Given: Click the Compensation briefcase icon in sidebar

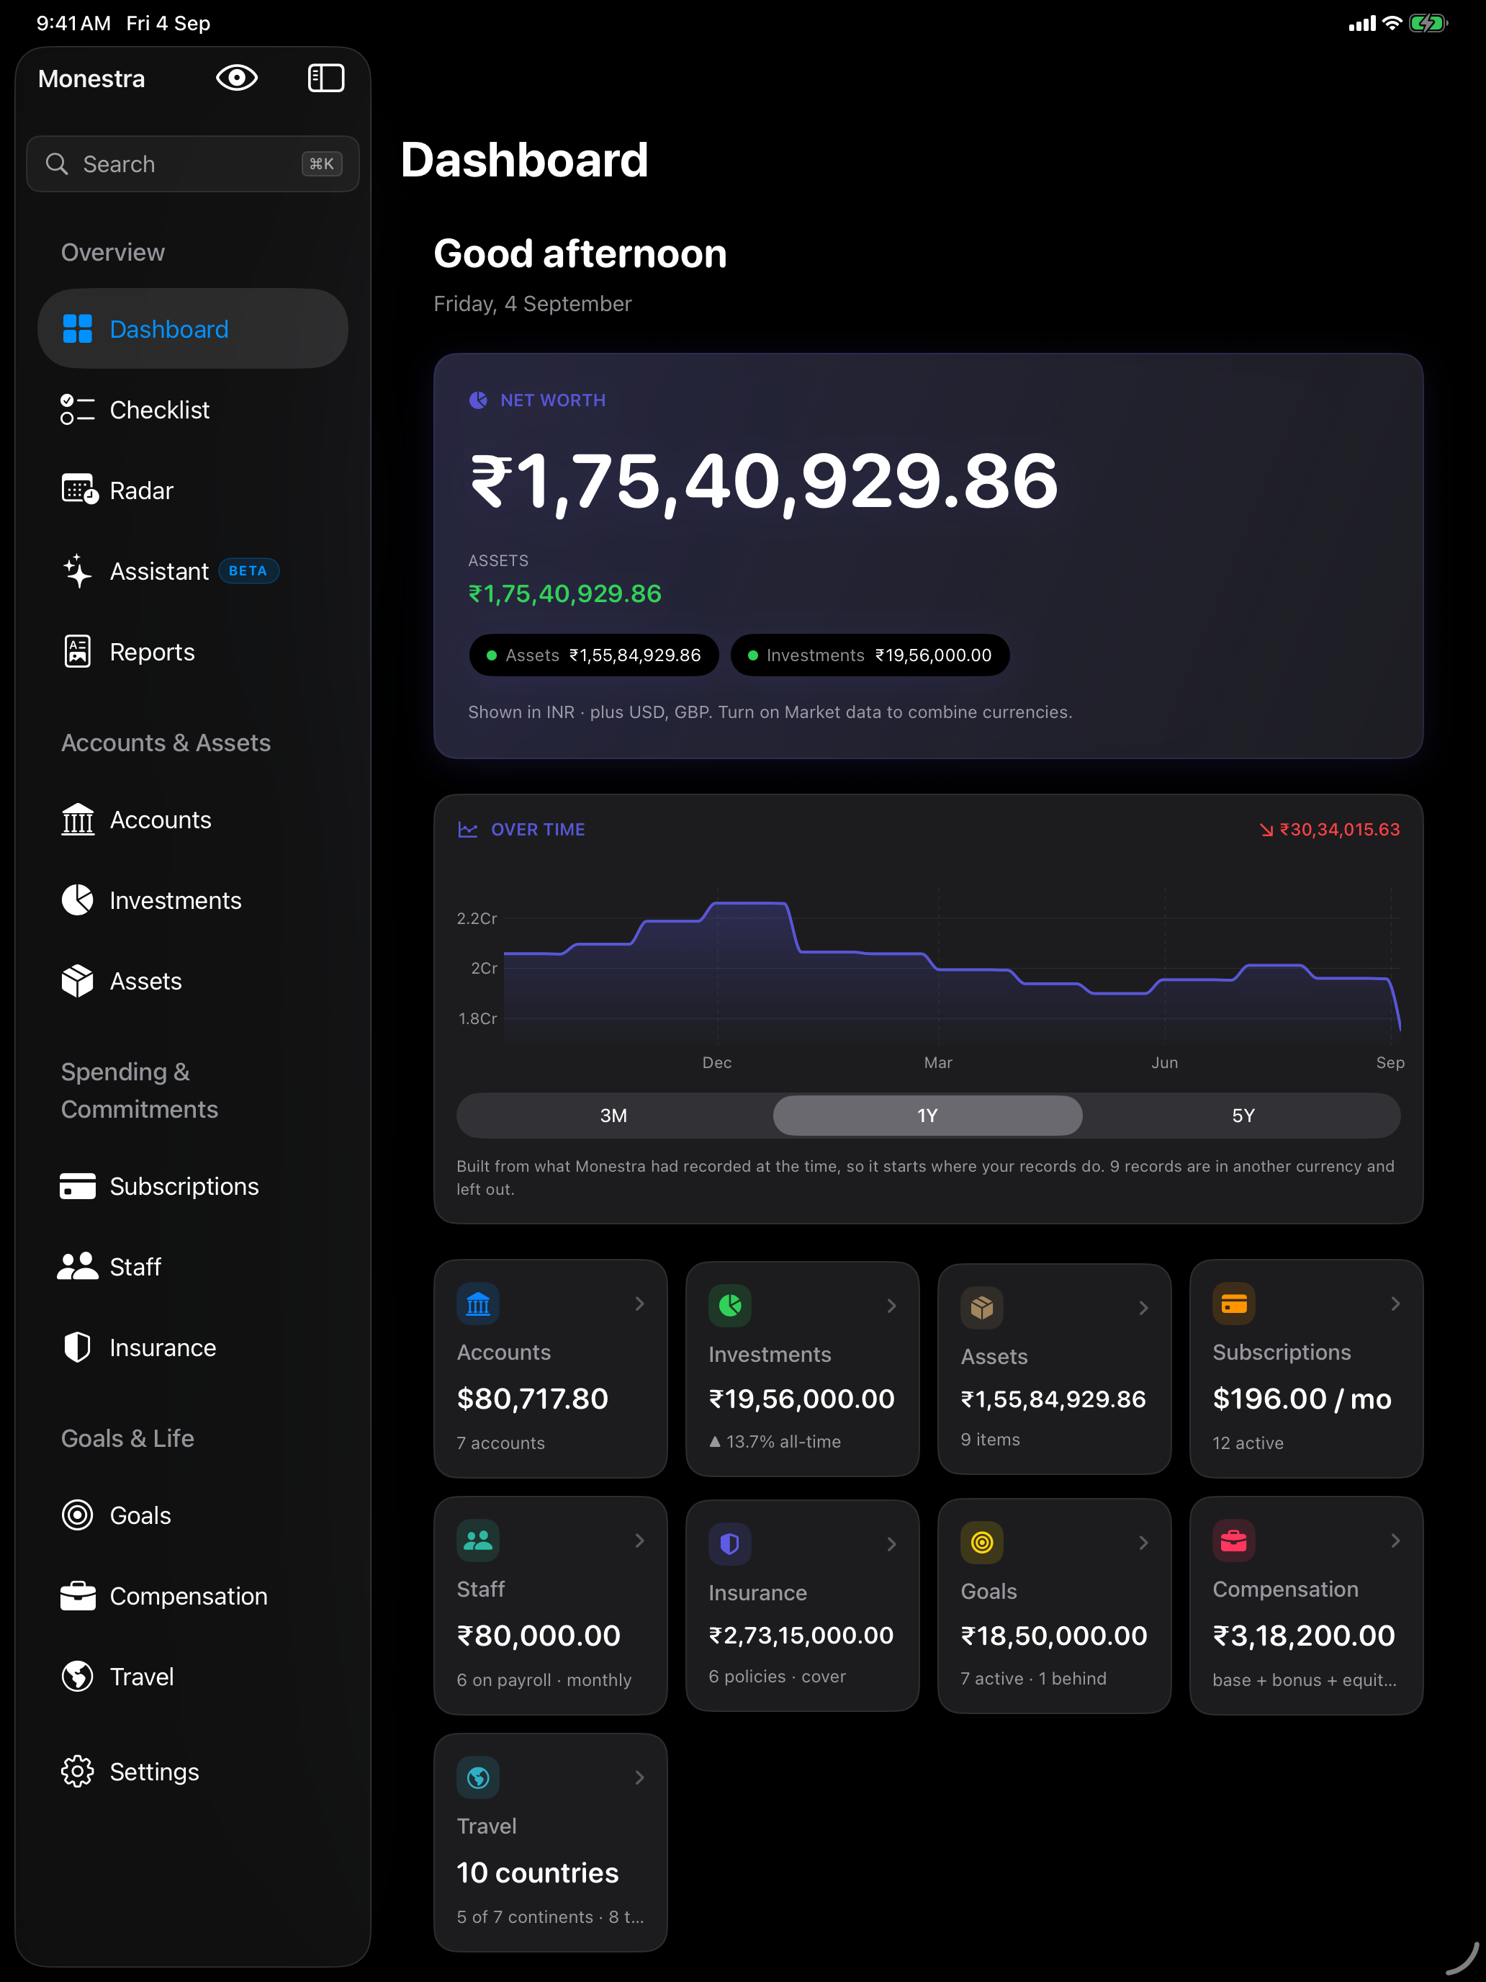Looking at the screenshot, I should coord(78,1595).
